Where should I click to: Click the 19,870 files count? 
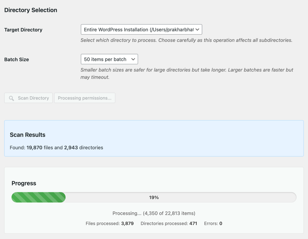click(34, 148)
